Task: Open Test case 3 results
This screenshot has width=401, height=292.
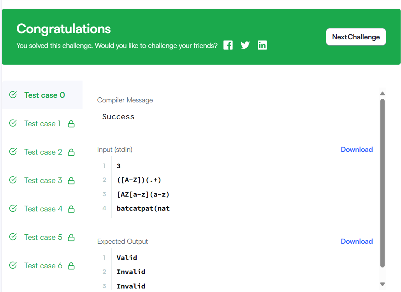Action: 42,180
